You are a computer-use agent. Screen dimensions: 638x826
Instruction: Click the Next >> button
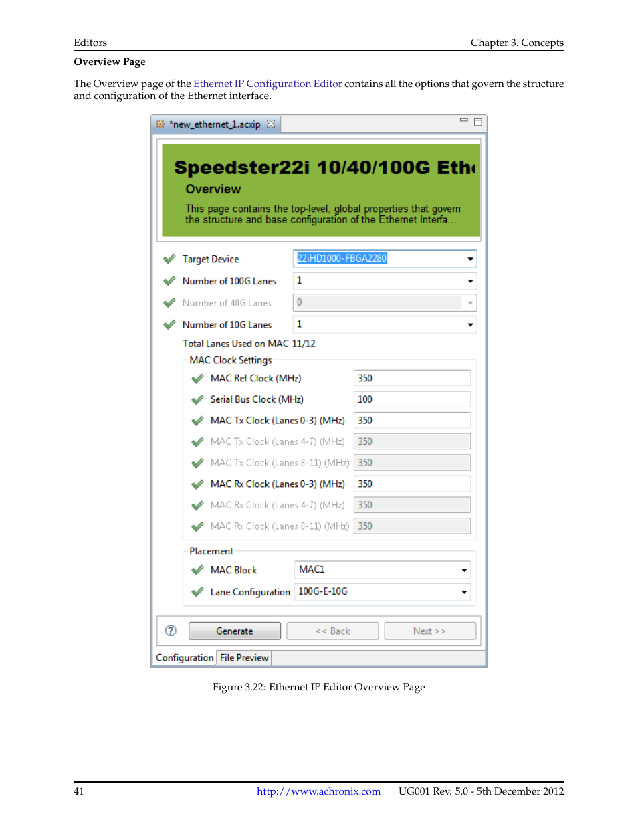430,631
